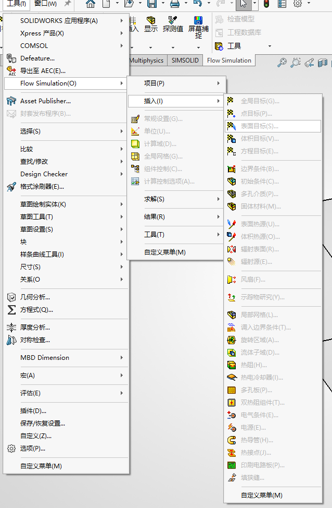Open 方程式(Q)... entry

pos(66,310)
